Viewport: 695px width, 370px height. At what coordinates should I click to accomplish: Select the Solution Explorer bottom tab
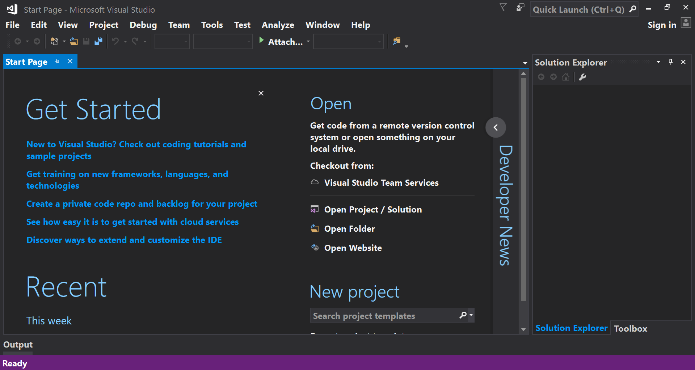(x=572, y=328)
